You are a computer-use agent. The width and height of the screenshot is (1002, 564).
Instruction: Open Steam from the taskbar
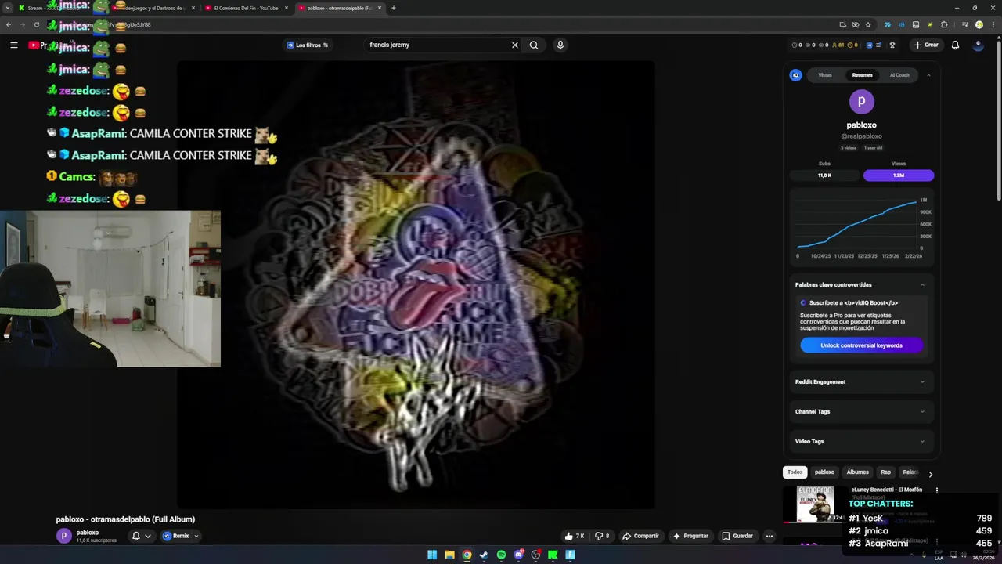pos(484,555)
